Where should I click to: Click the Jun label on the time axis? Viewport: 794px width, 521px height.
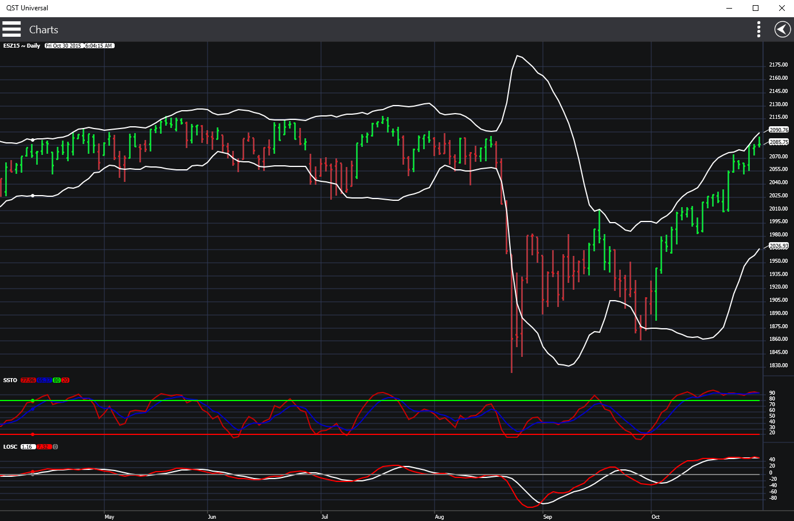212,517
